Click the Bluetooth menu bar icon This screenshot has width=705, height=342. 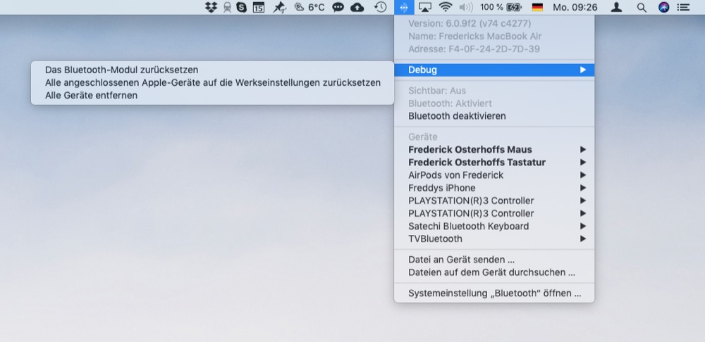pyautogui.click(x=403, y=7)
